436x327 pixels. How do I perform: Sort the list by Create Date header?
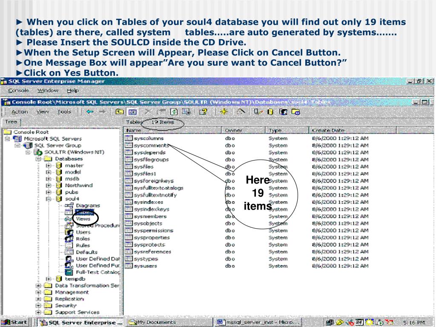click(352, 130)
